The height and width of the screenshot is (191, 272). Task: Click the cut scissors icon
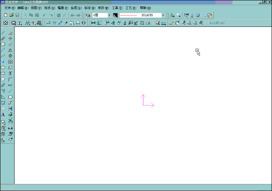tap(26, 15)
